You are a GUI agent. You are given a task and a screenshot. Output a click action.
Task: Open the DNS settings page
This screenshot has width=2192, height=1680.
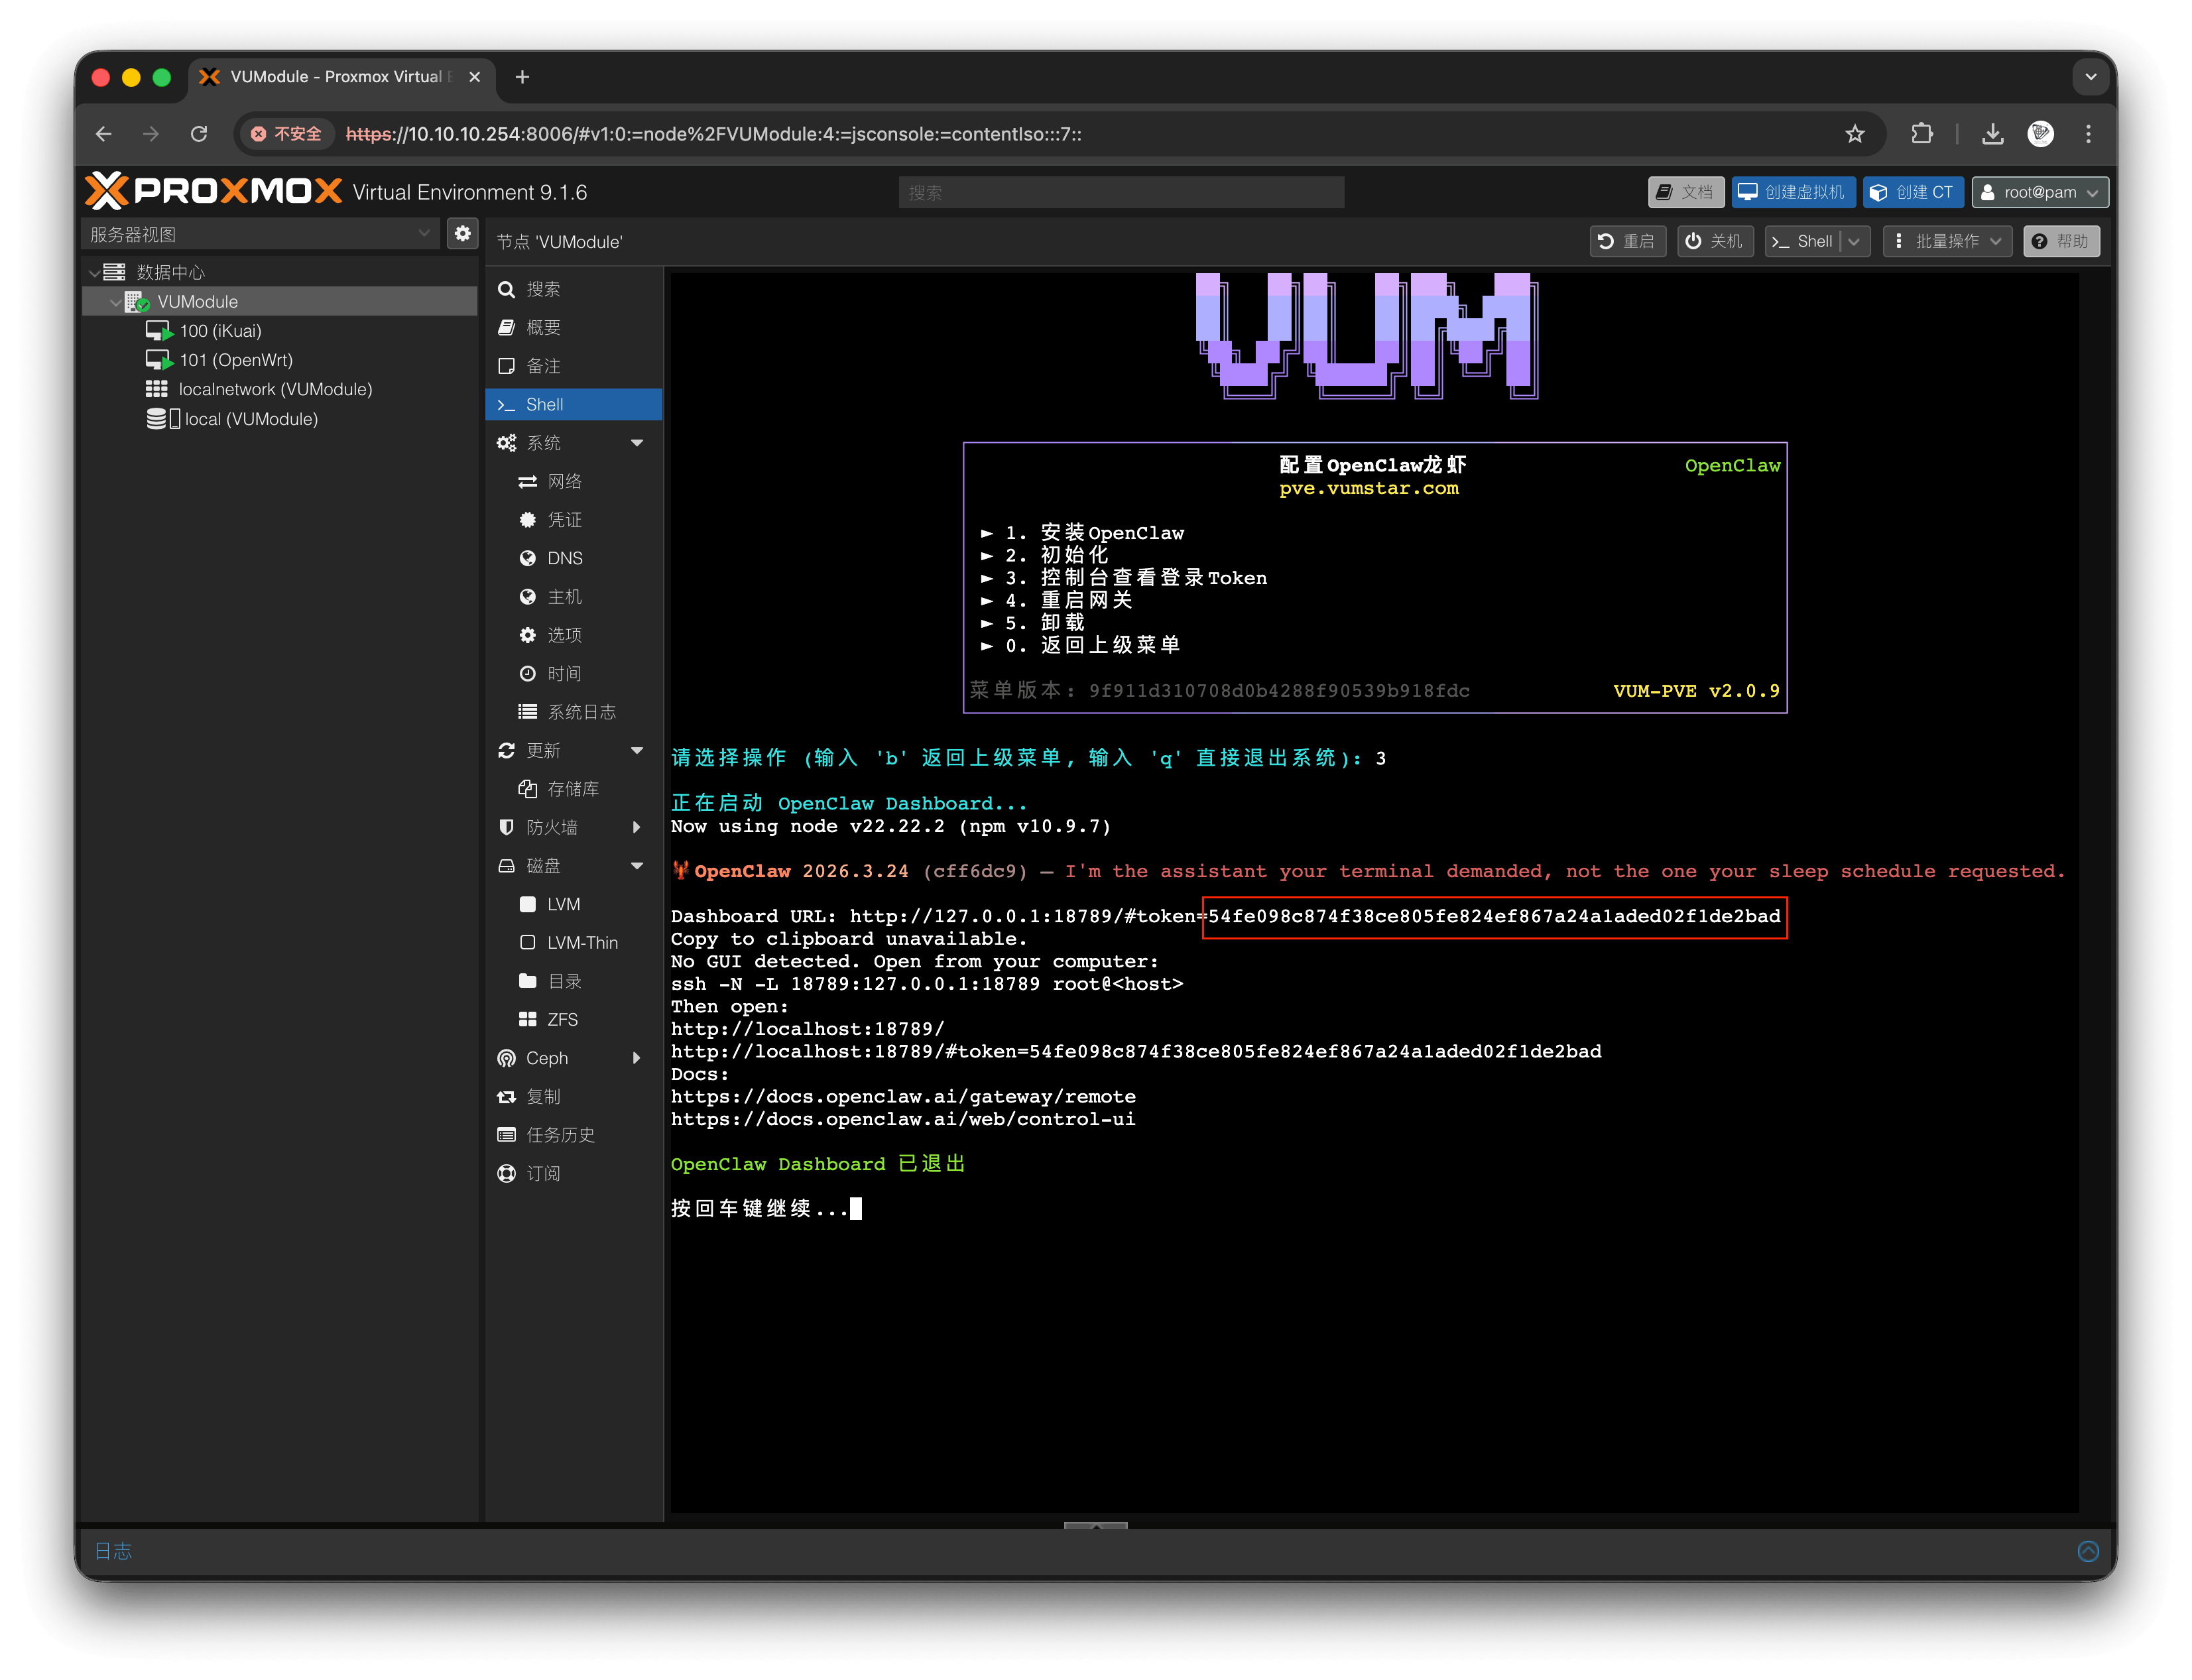(x=574, y=558)
